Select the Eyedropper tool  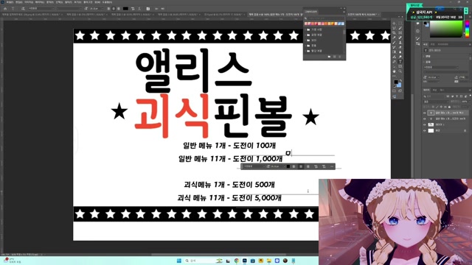point(394,38)
